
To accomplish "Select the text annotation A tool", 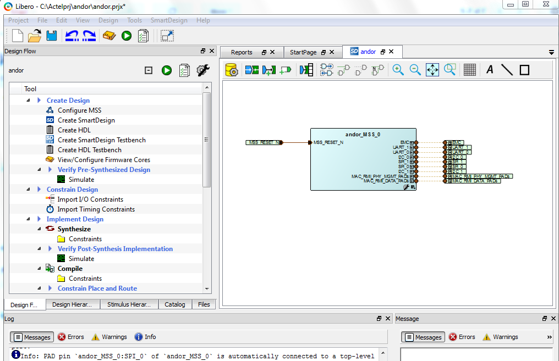I will (490, 70).
